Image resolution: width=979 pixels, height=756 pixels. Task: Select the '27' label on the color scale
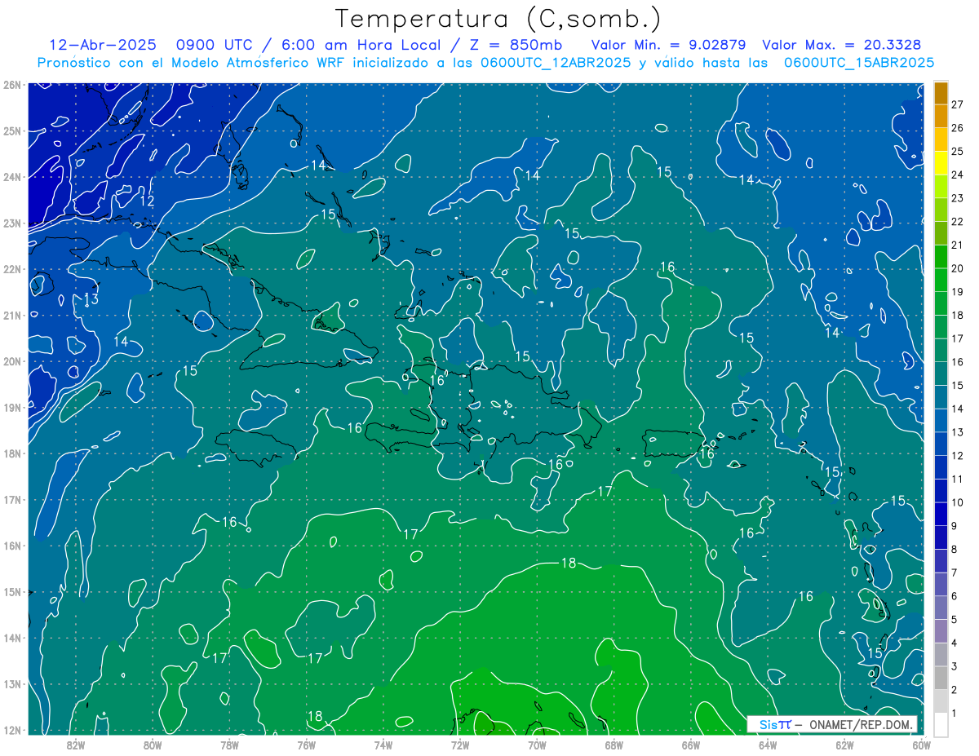click(x=958, y=104)
